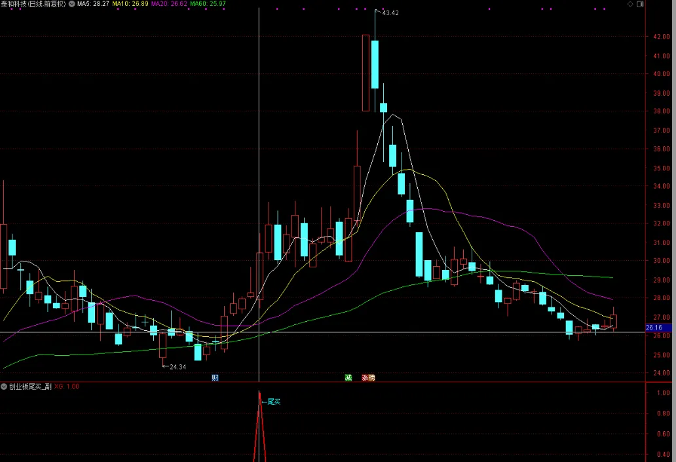
Task: Click the 创业板尾买_副 indicator name
Action: coord(30,387)
